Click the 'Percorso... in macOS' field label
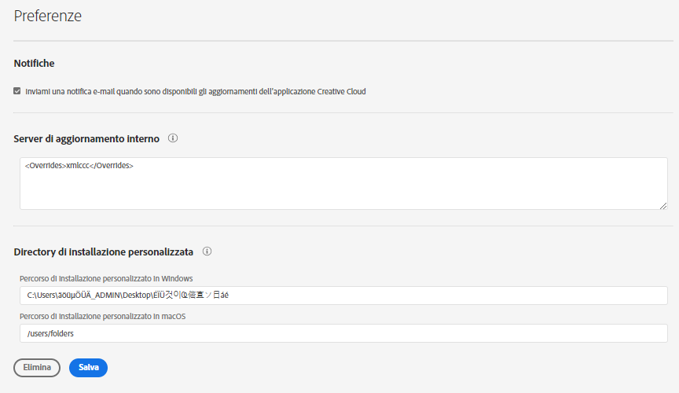 click(x=101, y=316)
